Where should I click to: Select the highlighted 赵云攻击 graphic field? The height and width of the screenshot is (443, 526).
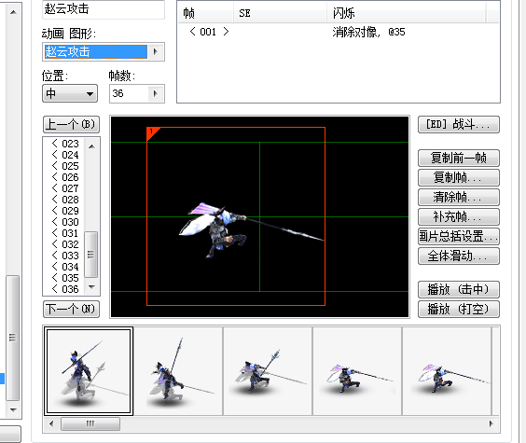[96, 51]
